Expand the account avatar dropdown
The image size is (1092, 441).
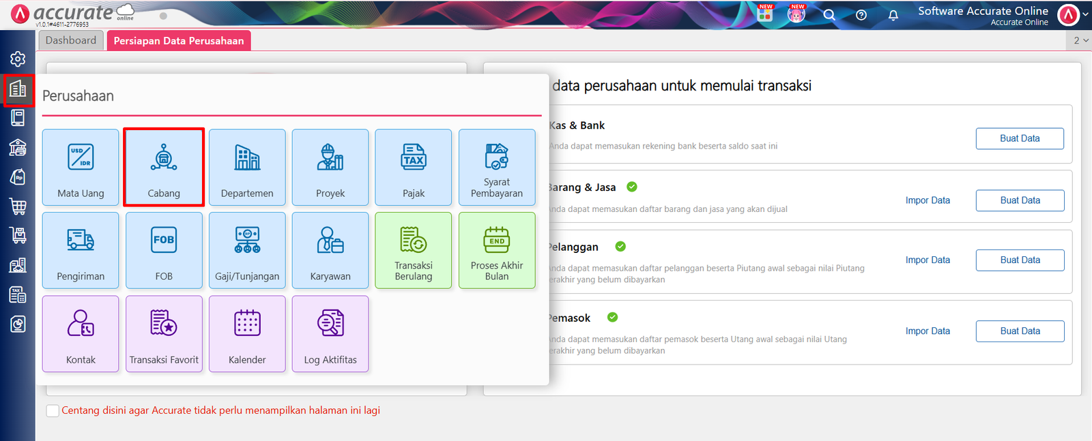coord(1074,14)
